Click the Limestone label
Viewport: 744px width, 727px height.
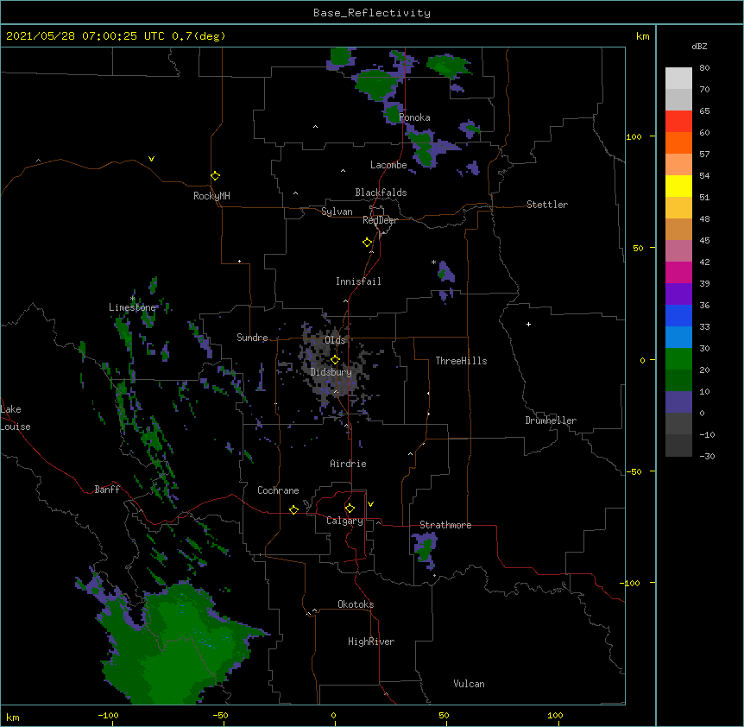pos(132,307)
